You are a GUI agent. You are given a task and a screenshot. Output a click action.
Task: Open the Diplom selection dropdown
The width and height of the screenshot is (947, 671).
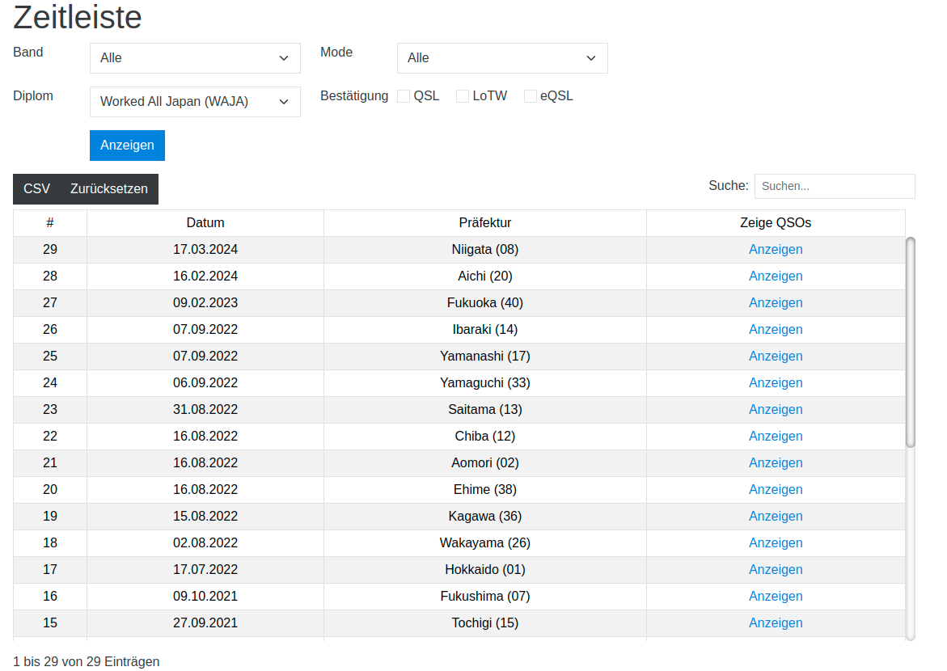(194, 102)
